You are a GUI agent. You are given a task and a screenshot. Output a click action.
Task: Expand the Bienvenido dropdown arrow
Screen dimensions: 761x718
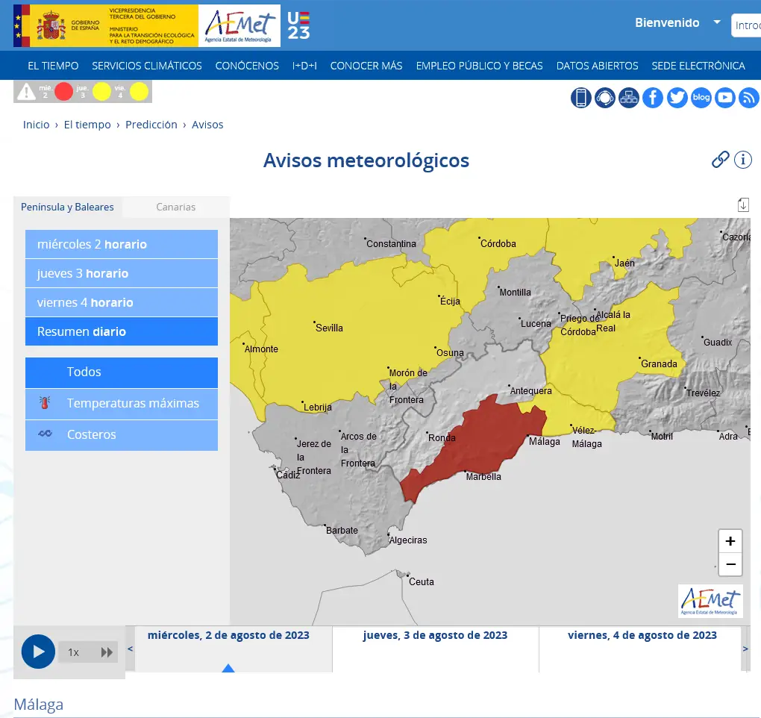pos(717,22)
